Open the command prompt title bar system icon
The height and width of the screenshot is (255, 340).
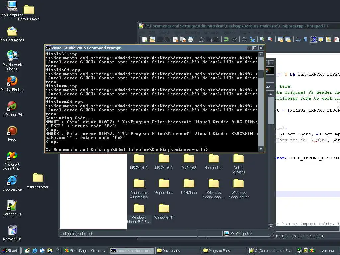tap(48, 48)
